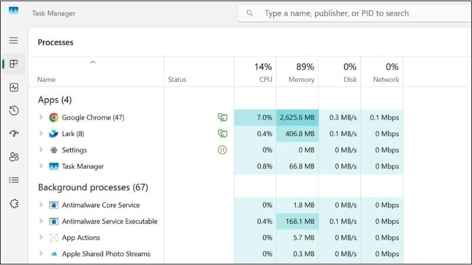The height and width of the screenshot is (265, 472).
Task: Click Chrome disk value 0.3 MB/s
Action: tap(343, 117)
